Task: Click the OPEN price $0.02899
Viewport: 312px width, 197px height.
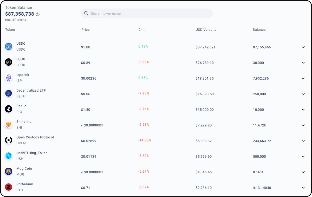Action: [89, 141]
